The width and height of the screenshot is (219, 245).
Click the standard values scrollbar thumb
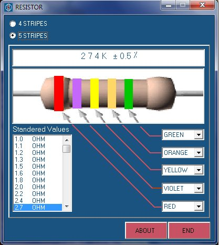click(67, 149)
